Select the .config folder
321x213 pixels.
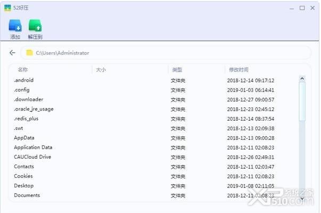[22, 90]
